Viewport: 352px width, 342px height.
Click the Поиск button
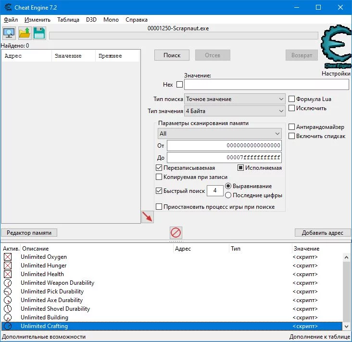click(172, 55)
